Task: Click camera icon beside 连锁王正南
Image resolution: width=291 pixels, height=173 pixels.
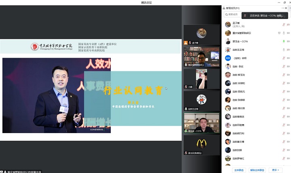Action: click(x=288, y=50)
